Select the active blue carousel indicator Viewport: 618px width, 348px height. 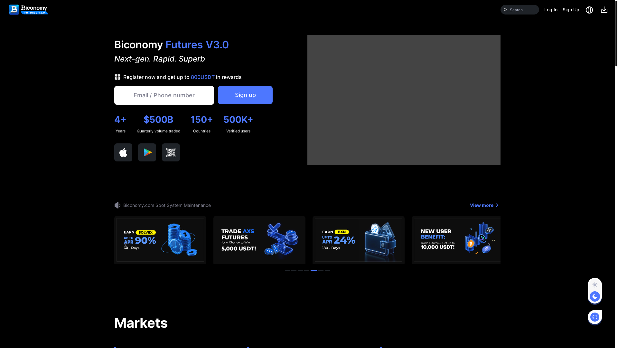click(x=314, y=270)
